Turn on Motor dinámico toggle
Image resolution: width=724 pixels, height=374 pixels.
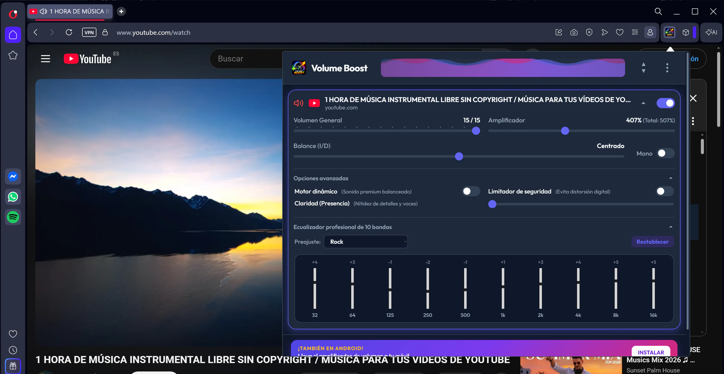click(471, 191)
